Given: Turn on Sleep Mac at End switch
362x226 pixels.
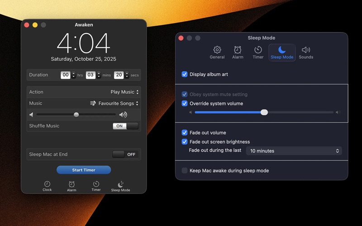Looking at the screenshot, I should click(x=126, y=154).
